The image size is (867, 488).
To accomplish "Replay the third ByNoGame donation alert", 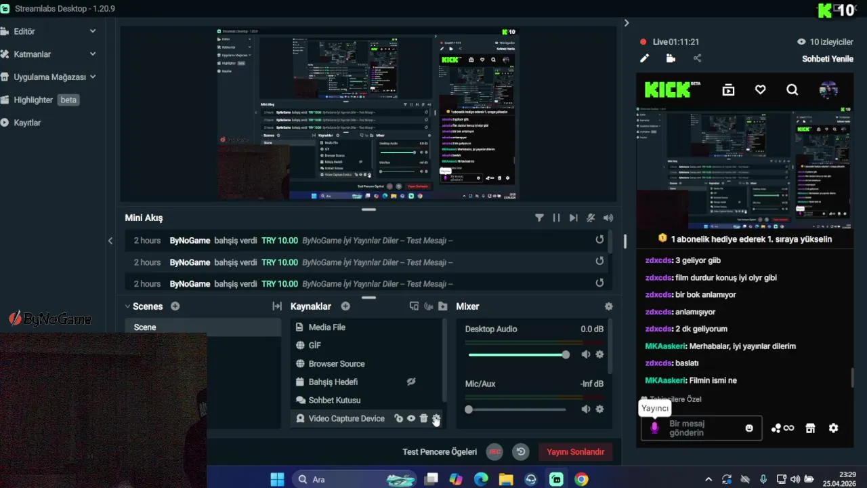I will coord(599,283).
